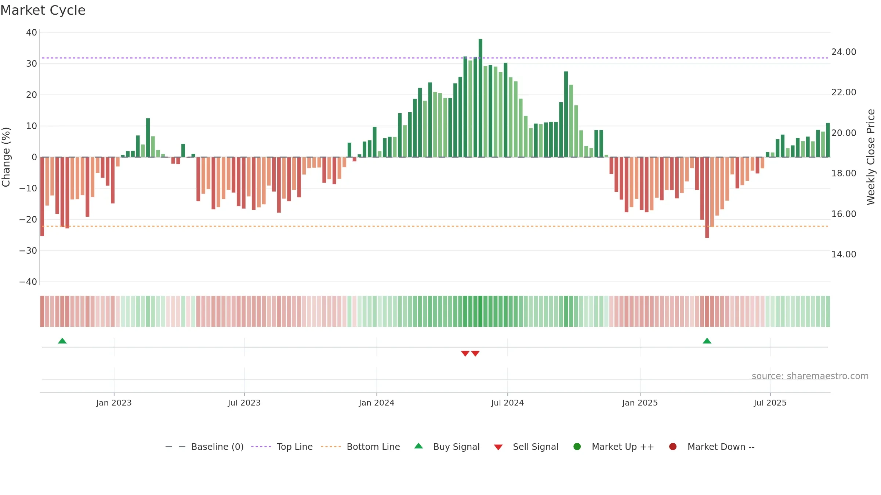Click the Sell Signal legend triangle icon

(x=498, y=447)
